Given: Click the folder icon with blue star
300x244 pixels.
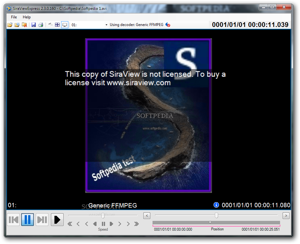Looking at the screenshot, I should coord(17,25).
